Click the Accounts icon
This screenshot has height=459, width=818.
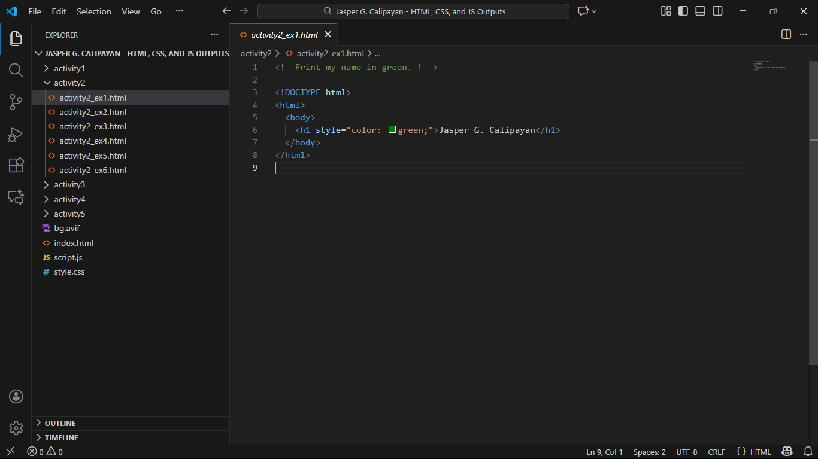tap(16, 396)
